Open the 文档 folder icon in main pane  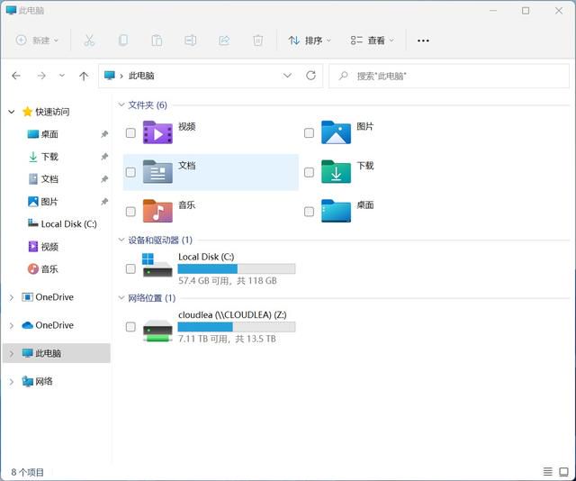157,171
